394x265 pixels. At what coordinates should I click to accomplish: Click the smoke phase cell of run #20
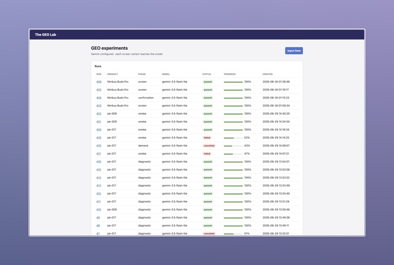(142, 130)
